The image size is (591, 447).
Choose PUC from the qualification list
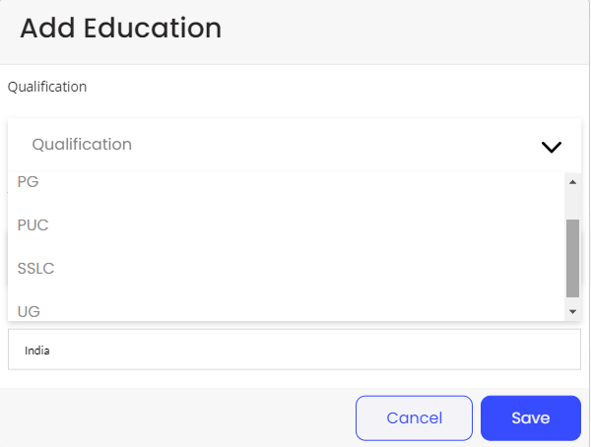pos(33,225)
